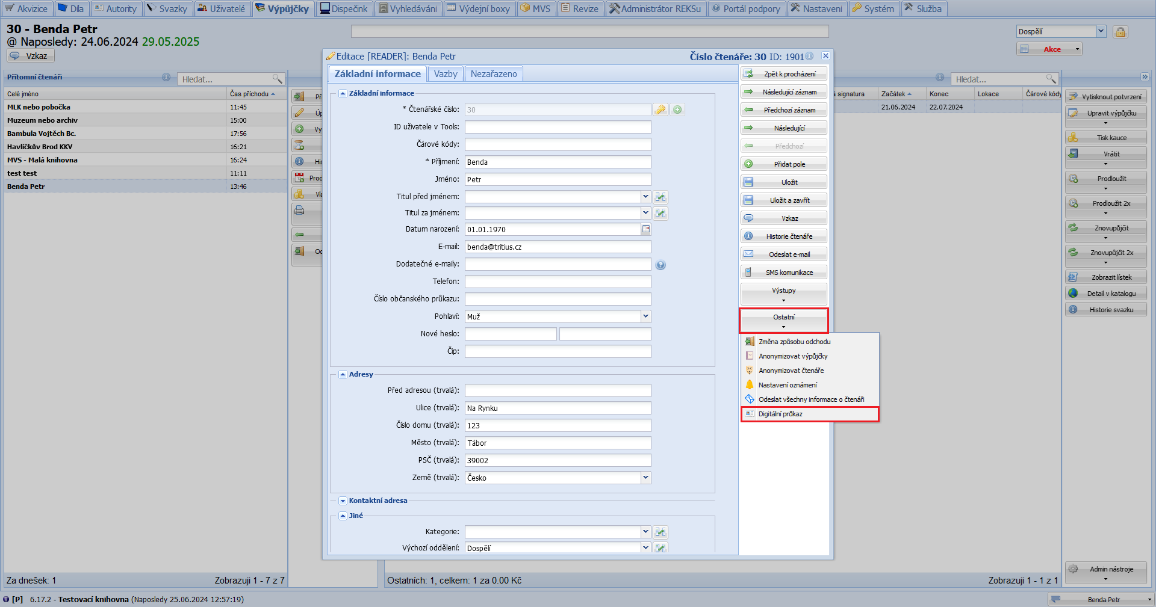
Task: Click info icon in Přítomní čtenáři header
Action: coord(166,77)
